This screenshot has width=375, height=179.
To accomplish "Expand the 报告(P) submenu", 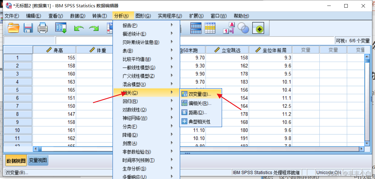I will point(146,25).
